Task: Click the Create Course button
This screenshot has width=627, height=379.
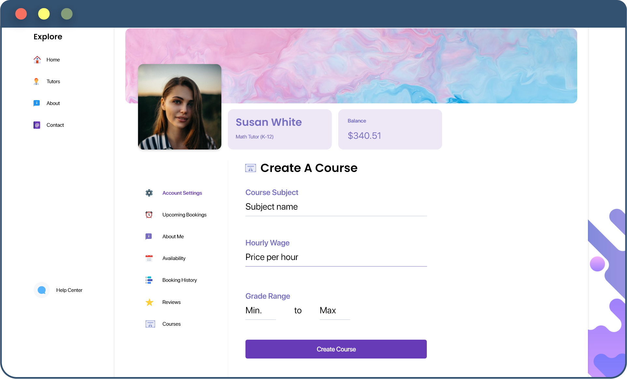Action: (336, 349)
